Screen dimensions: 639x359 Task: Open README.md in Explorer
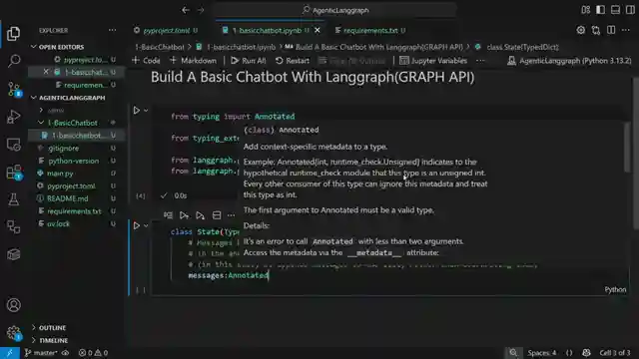point(68,198)
